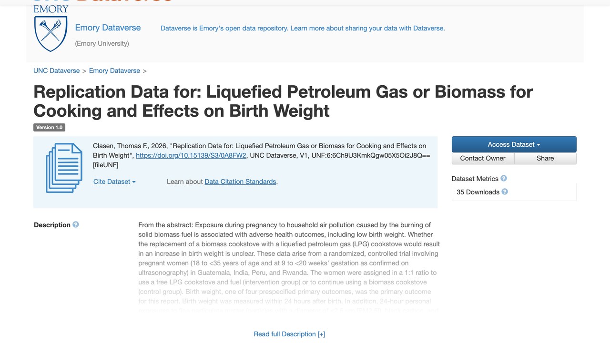Click the Share button

[x=545, y=158]
